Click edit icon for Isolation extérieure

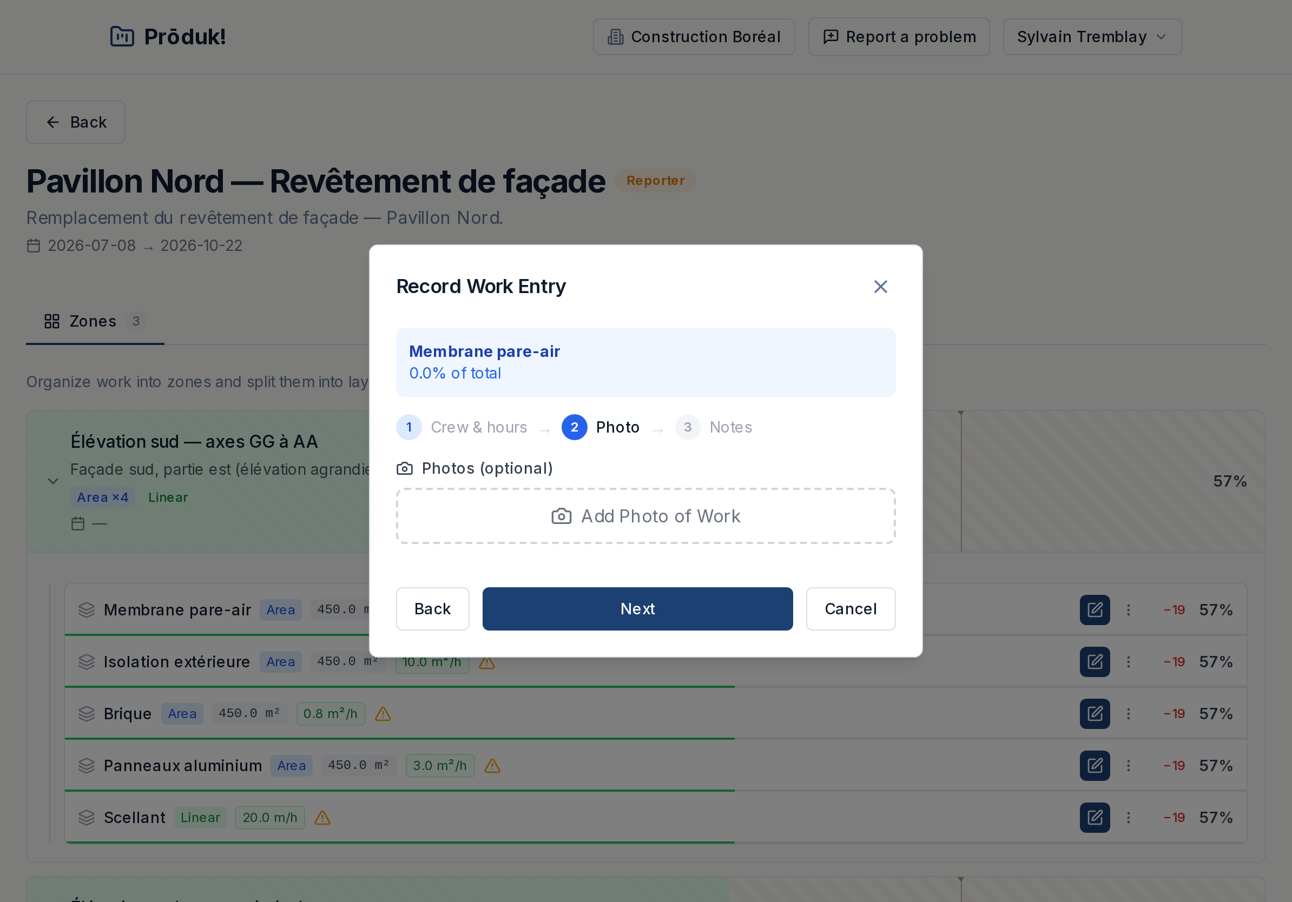point(1095,661)
